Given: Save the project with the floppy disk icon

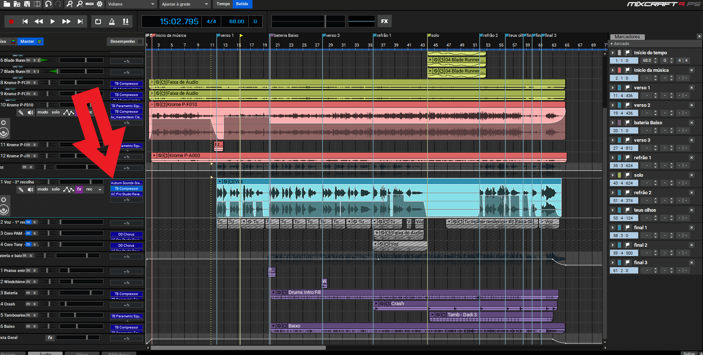Looking at the screenshot, I should tap(27, 4).
